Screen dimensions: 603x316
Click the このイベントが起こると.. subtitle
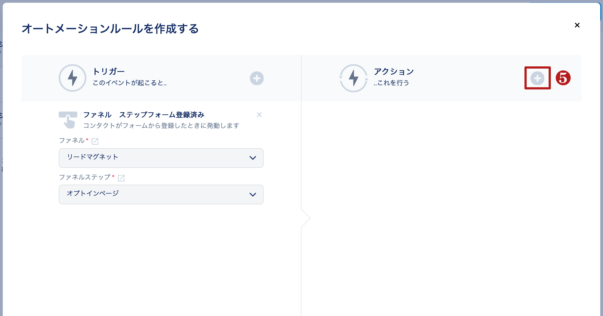(x=130, y=83)
